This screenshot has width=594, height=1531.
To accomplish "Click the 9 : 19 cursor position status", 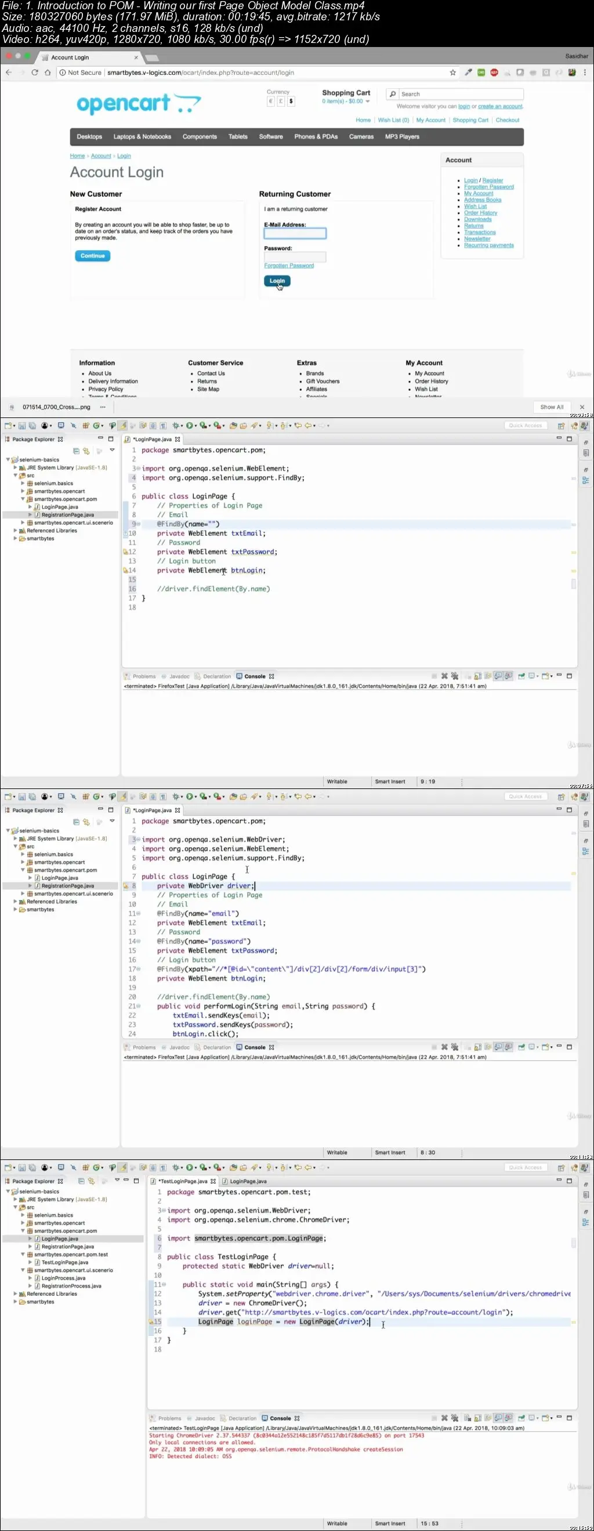I will (x=428, y=781).
